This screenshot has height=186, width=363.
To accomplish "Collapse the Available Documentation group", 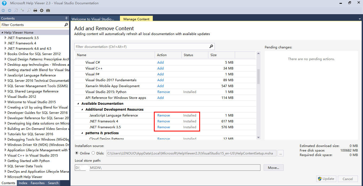I will coord(78,104).
